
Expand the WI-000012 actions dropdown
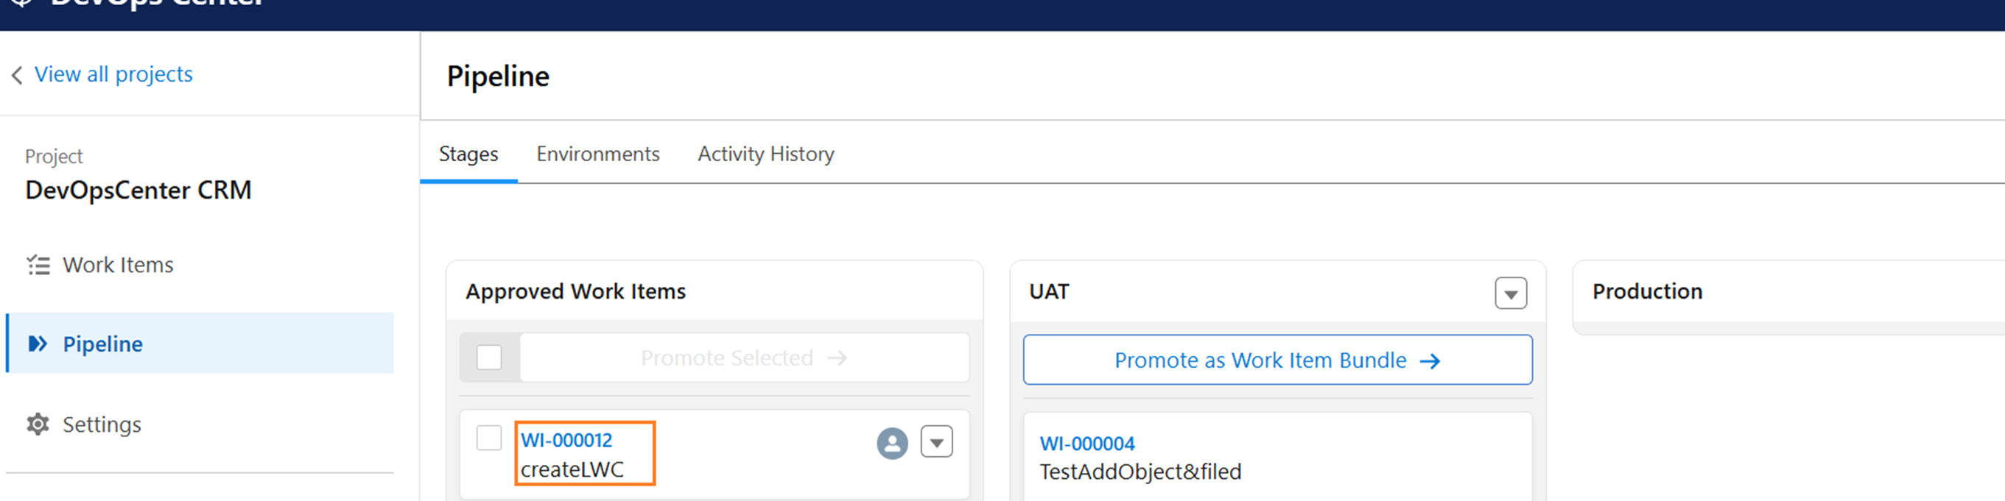click(x=936, y=443)
